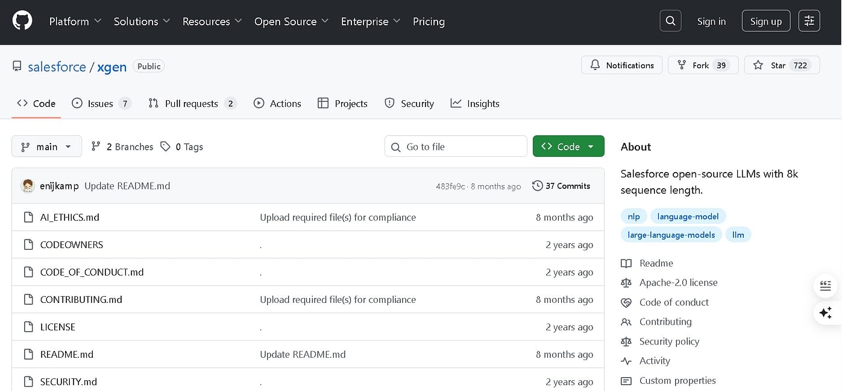Switch to the Pull requests tab
The image size is (842, 391).
pyautogui.click(x=192, y=103)
